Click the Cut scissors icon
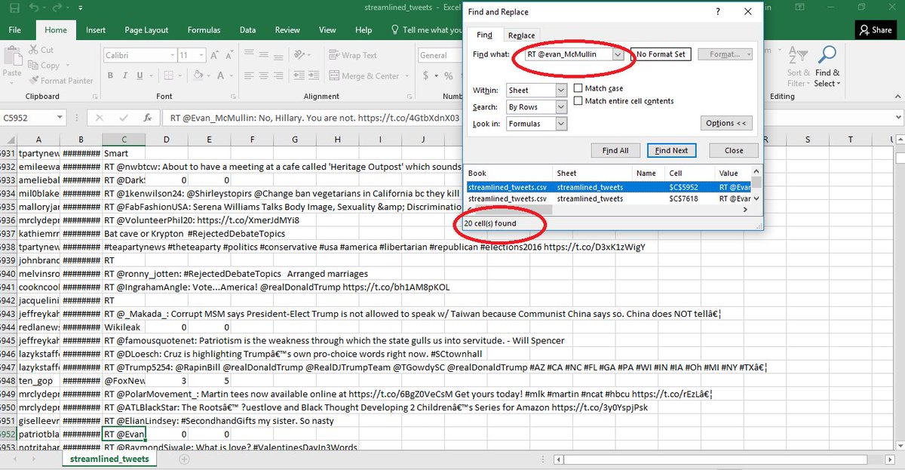Screen dimensions: 905x470 (33, 50)
